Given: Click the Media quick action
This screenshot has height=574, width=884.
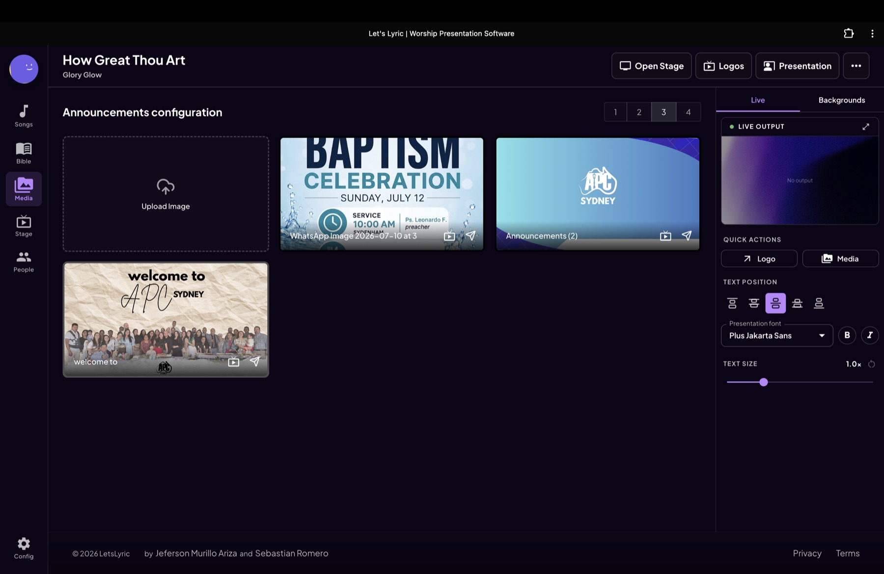Looking at the screenshot, I should 840,259.
